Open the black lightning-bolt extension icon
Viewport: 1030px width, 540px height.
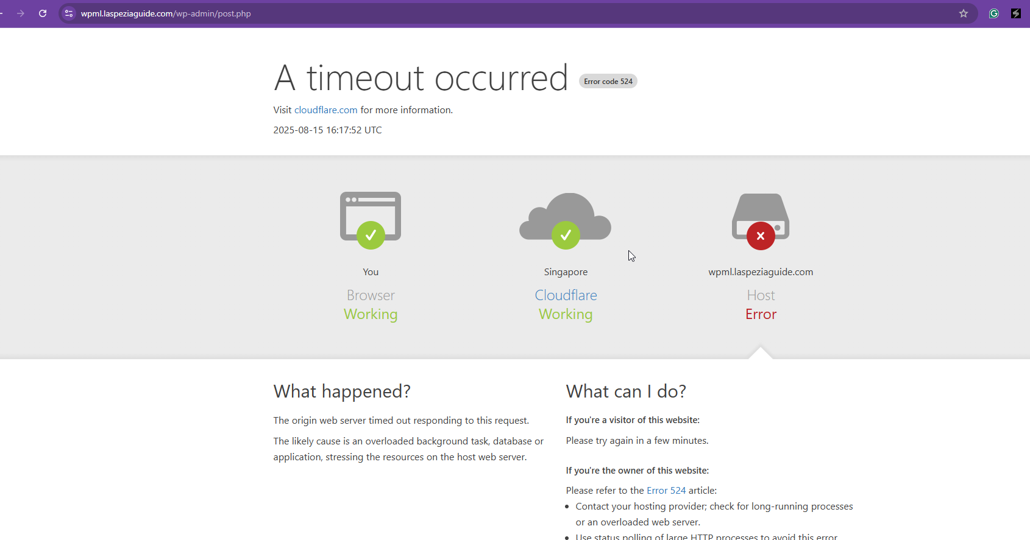tap(1016, 13)
